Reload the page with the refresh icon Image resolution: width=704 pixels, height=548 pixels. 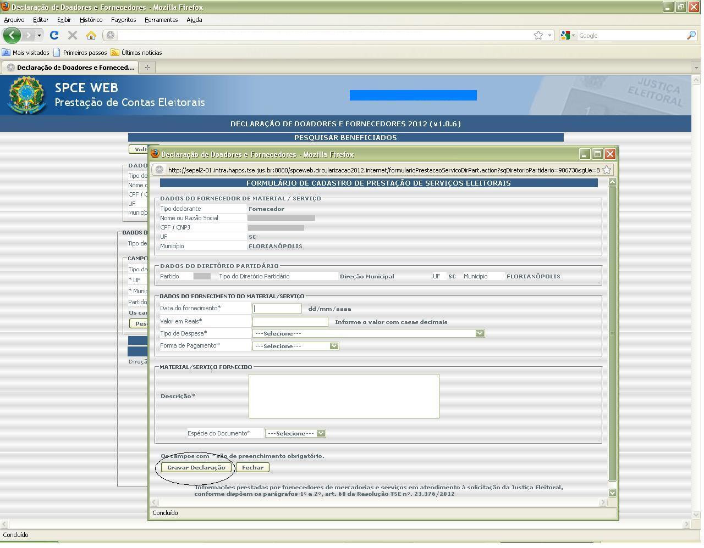(54, 35)
